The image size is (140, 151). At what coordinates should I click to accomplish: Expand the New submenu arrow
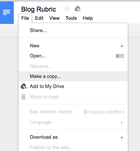tap(122, 46)
